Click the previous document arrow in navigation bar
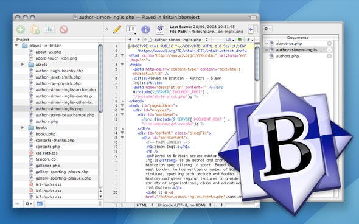The image size is (359, 224). click(130, 40)
